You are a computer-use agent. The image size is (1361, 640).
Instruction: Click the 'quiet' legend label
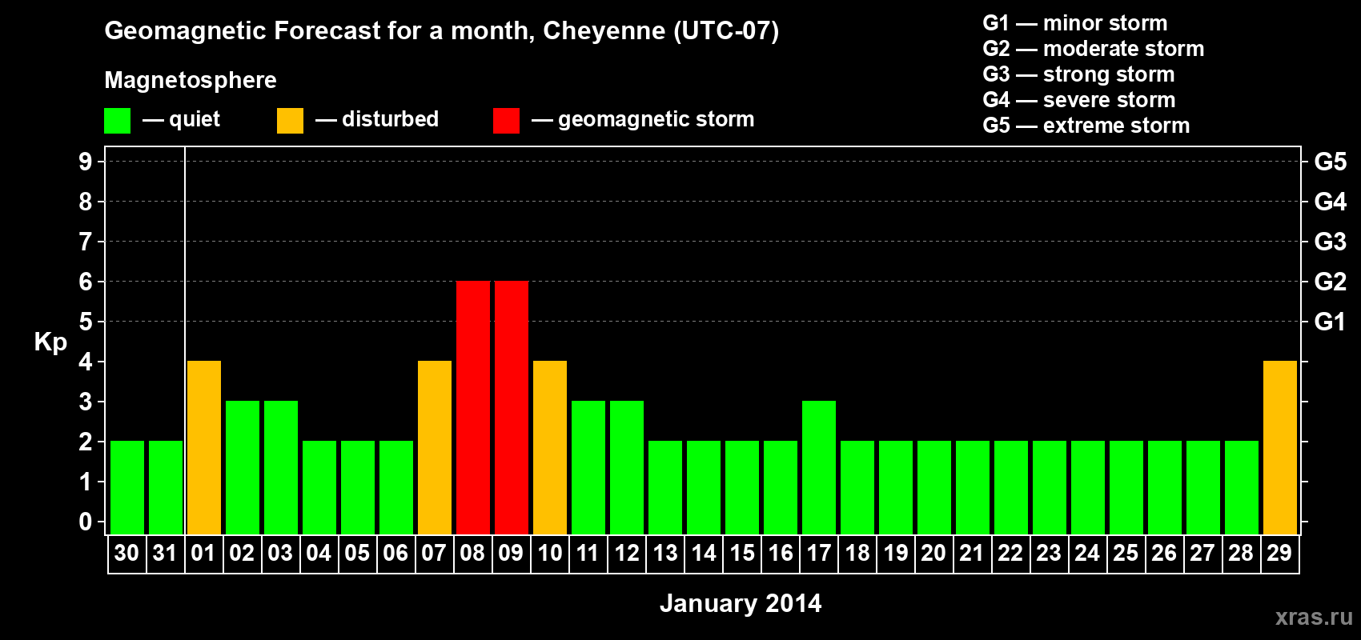click(195, 119)
